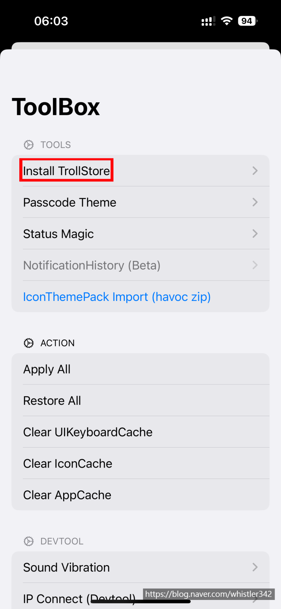
Task: Select Clear IconCache
Action: [x=68, y=464]
